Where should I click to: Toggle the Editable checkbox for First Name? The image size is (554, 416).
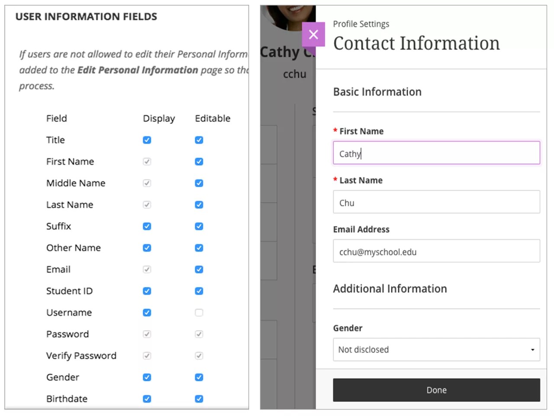click(x=199, y=161)
